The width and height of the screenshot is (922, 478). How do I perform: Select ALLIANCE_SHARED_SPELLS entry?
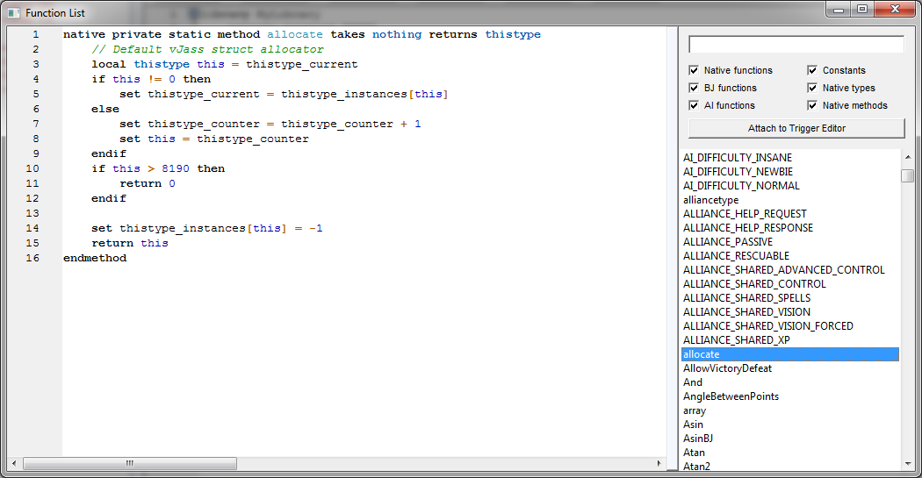789,298
